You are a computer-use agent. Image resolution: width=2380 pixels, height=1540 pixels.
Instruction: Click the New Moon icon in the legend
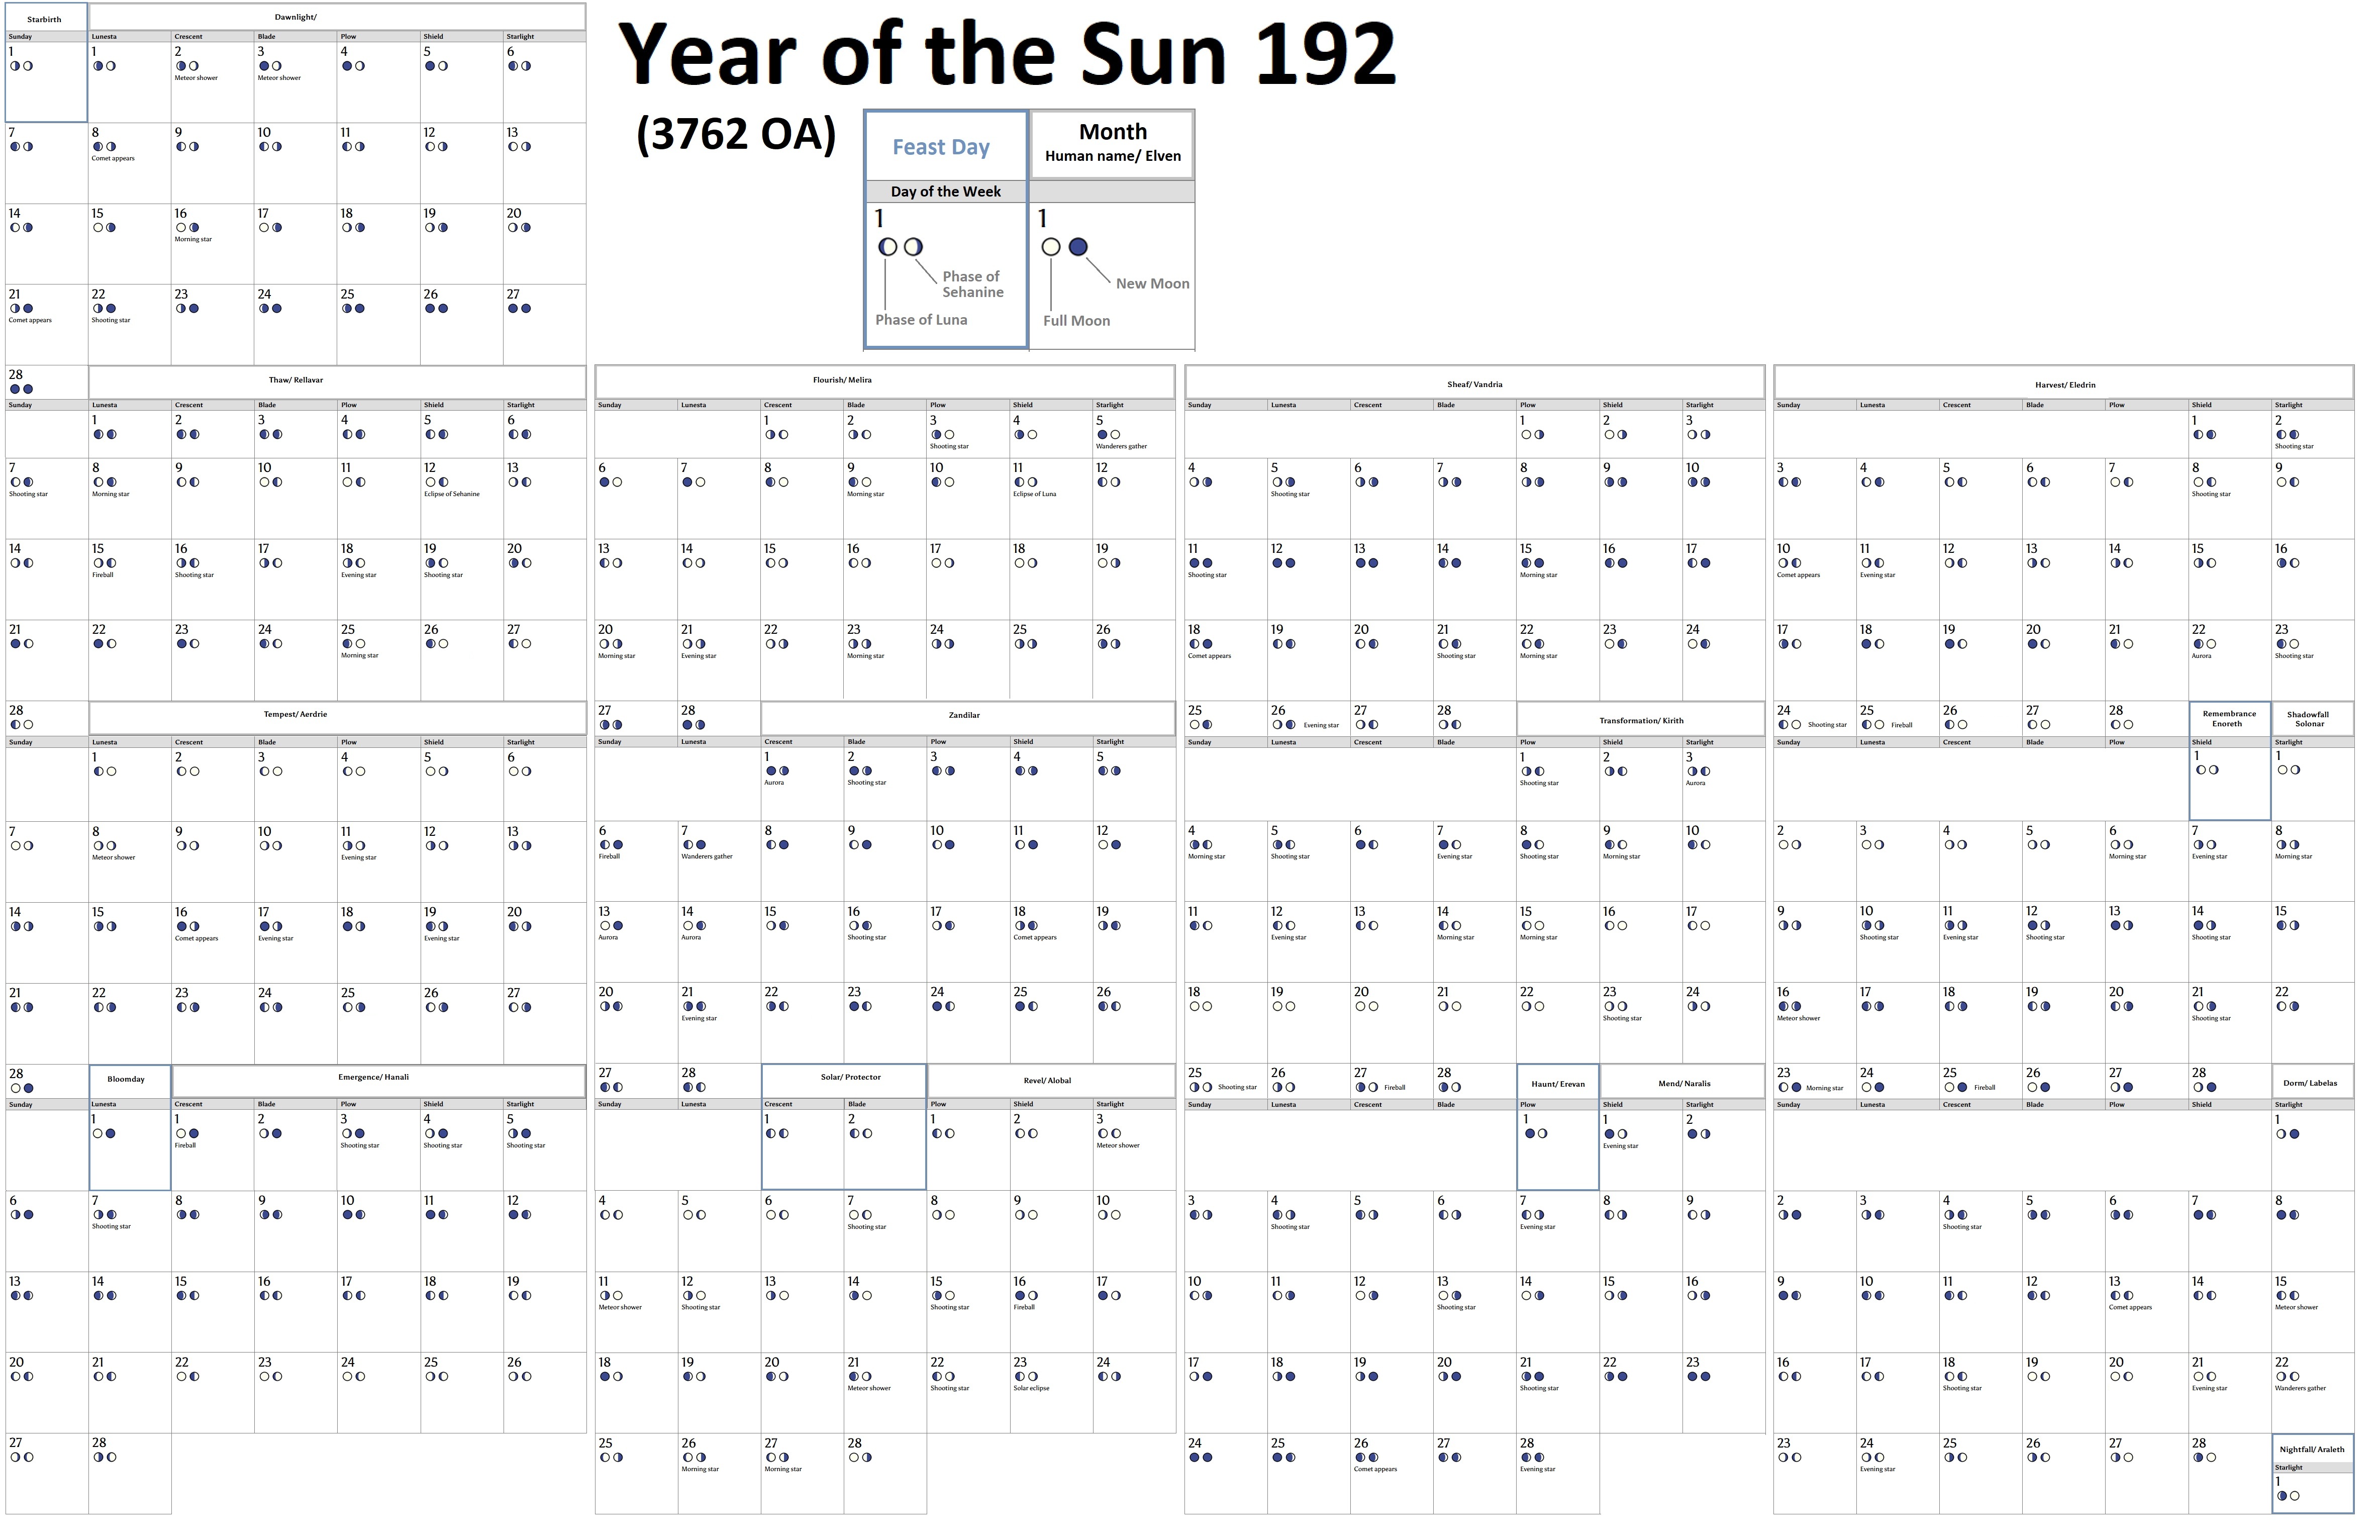(x=1077, y=247)
